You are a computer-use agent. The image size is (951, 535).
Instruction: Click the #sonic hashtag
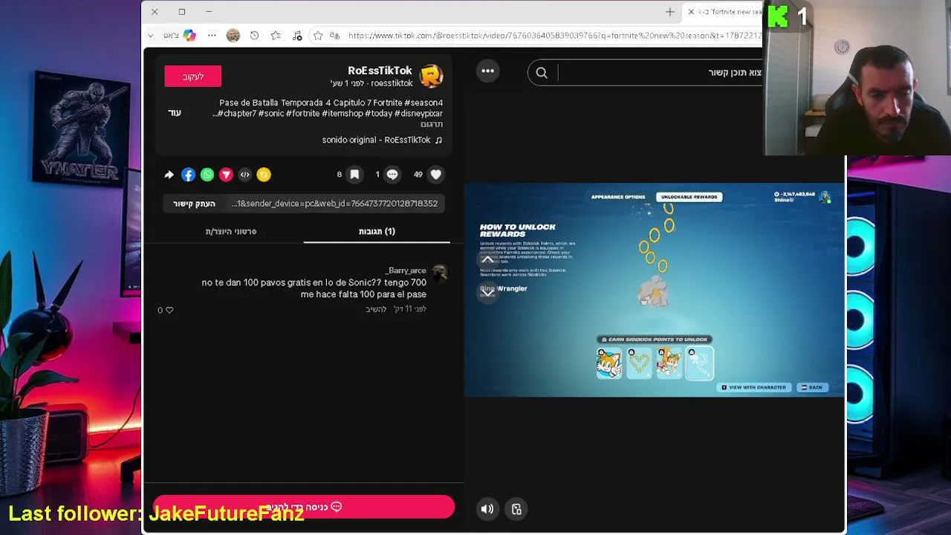coord(272,114)
